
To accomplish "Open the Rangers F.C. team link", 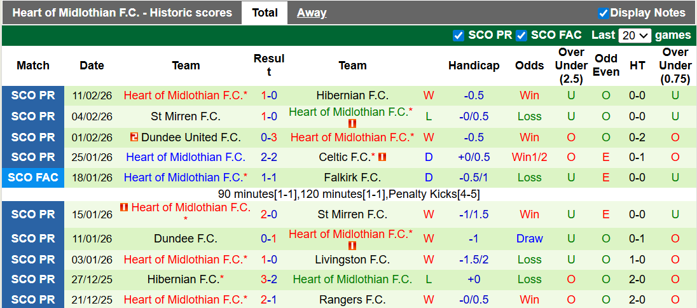I will (x=352, y=300).
